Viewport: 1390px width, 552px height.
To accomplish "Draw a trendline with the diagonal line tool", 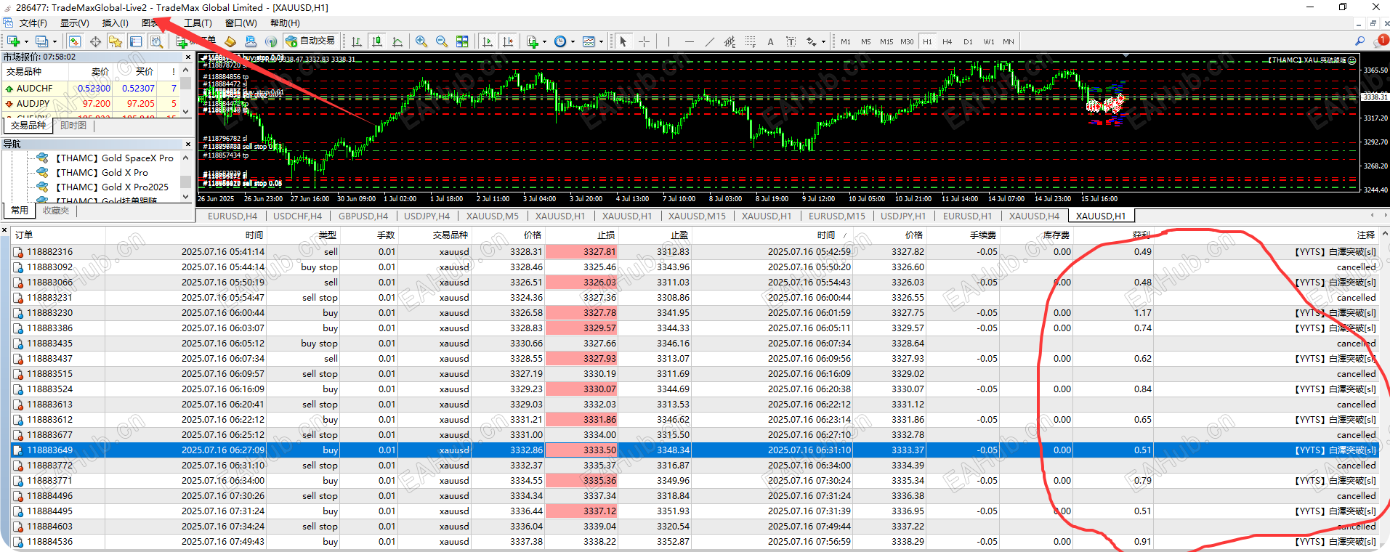I will click(709, 41).
